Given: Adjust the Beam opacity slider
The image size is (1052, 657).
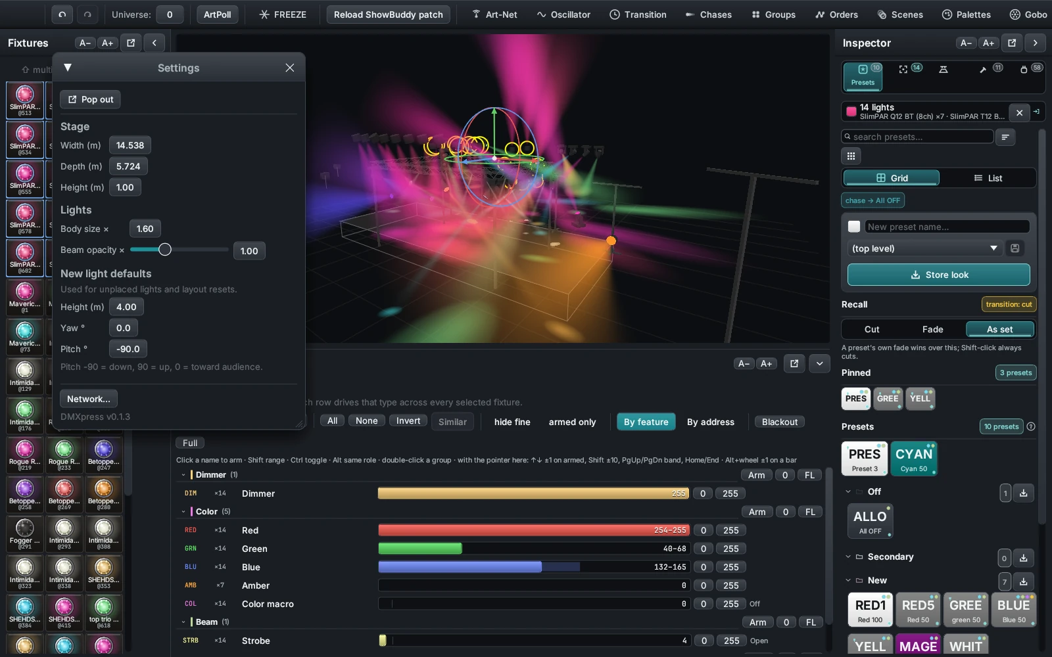Looking at the screenshot, I should [179, 250].
